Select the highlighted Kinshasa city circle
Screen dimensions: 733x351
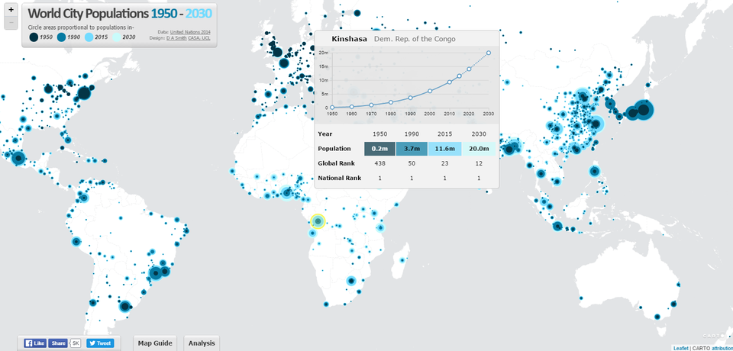click(x=318, y=221)
